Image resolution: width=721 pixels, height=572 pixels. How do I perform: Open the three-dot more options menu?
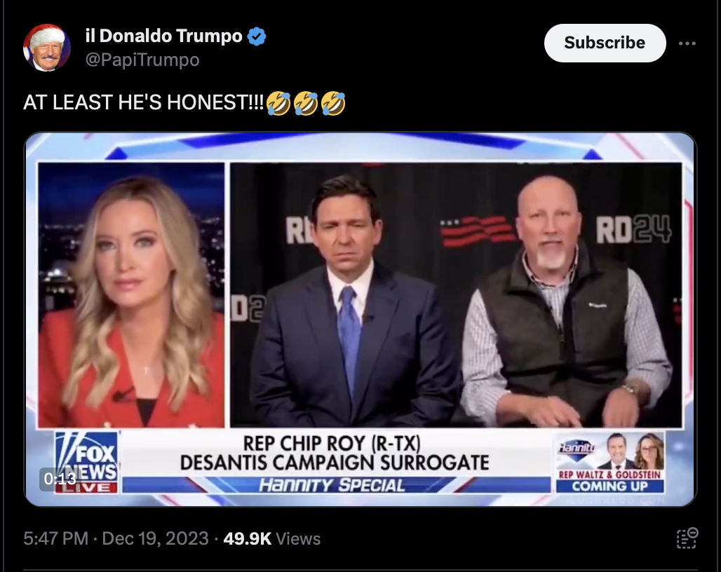click(687, 43)
